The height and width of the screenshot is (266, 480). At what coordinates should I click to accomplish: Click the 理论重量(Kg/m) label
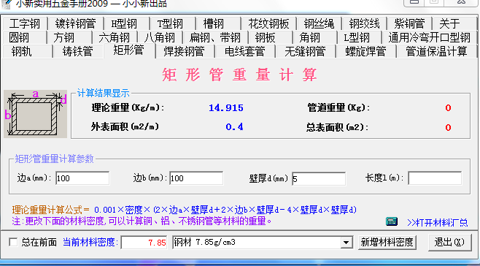tap(128, 107)
